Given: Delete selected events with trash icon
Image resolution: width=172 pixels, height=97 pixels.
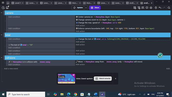Looking at the screenshot, I should pyautogui.click(x=156, y=8).
